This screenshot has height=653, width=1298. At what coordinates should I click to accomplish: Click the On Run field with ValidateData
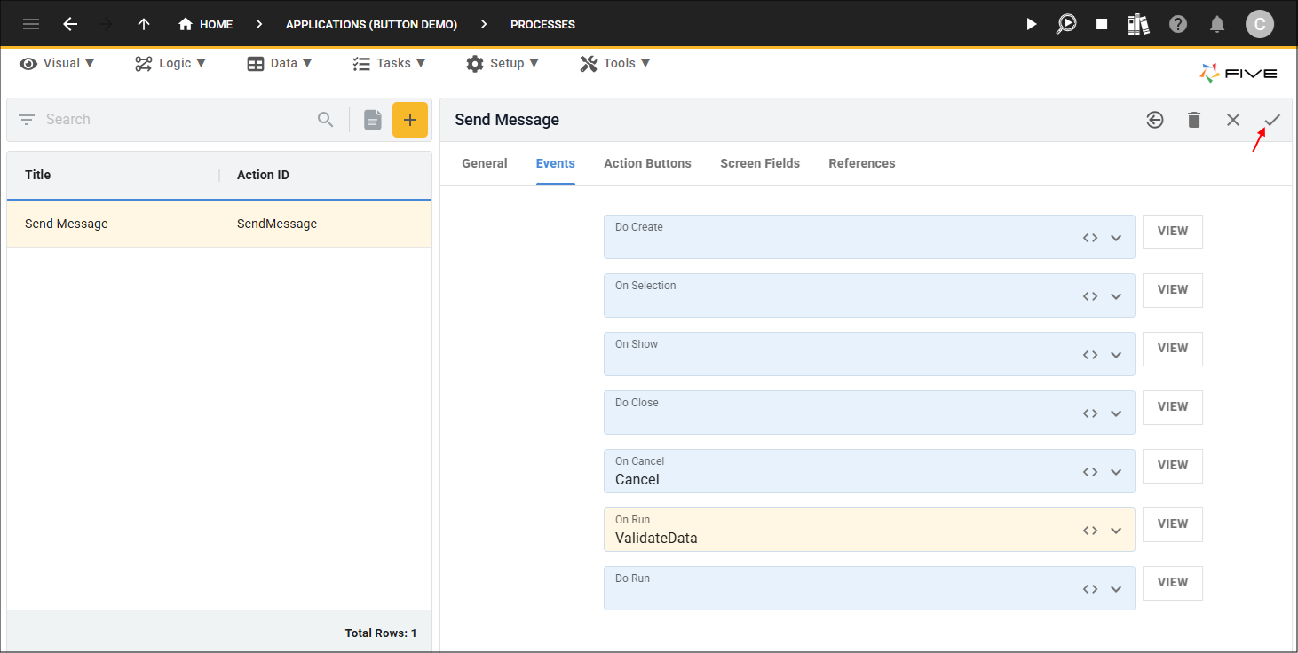tap(869, 530)
